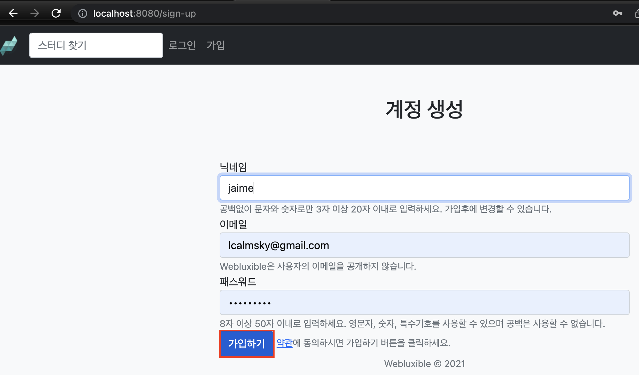Open the 로그인 nav item
Image resolution: width=639 pixels, height=375 pixels.
click(x=182, y=45)
